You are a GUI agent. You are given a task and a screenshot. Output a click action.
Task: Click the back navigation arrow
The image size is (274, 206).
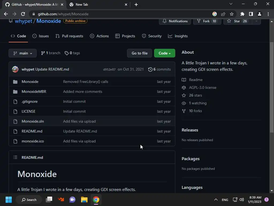pyautogui.click(x=6, y=14)
